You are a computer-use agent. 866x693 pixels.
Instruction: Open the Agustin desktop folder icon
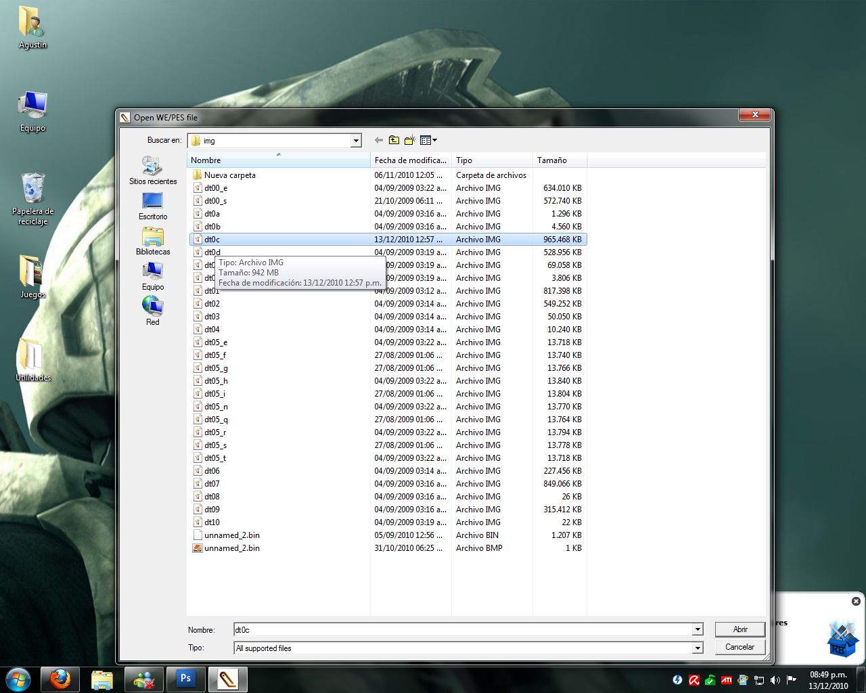[x=32, y=28]
